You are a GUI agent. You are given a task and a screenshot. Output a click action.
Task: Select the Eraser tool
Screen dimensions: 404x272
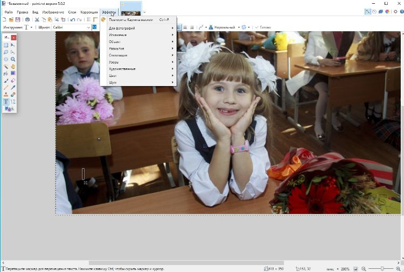coord(13,81)
